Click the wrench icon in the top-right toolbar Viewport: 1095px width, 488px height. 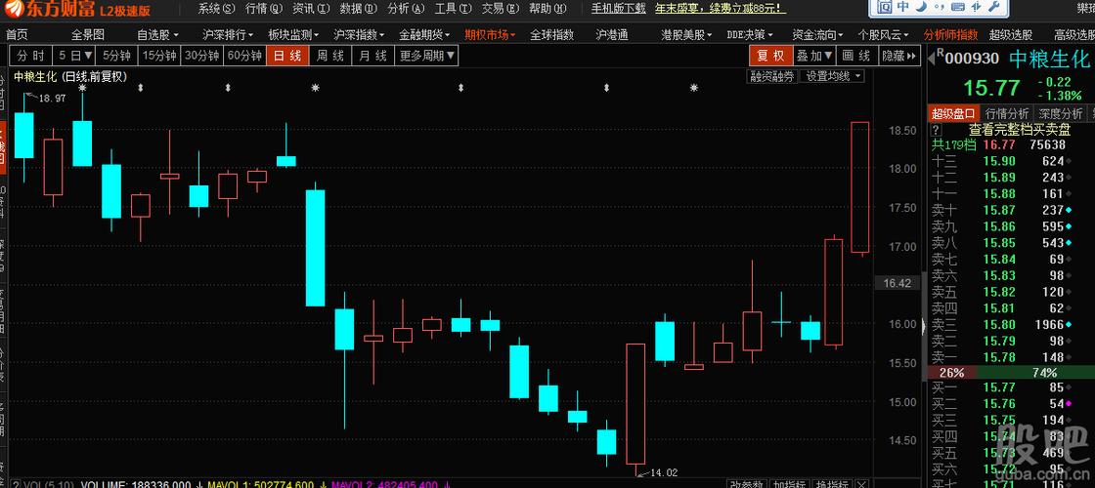point(994,7)
